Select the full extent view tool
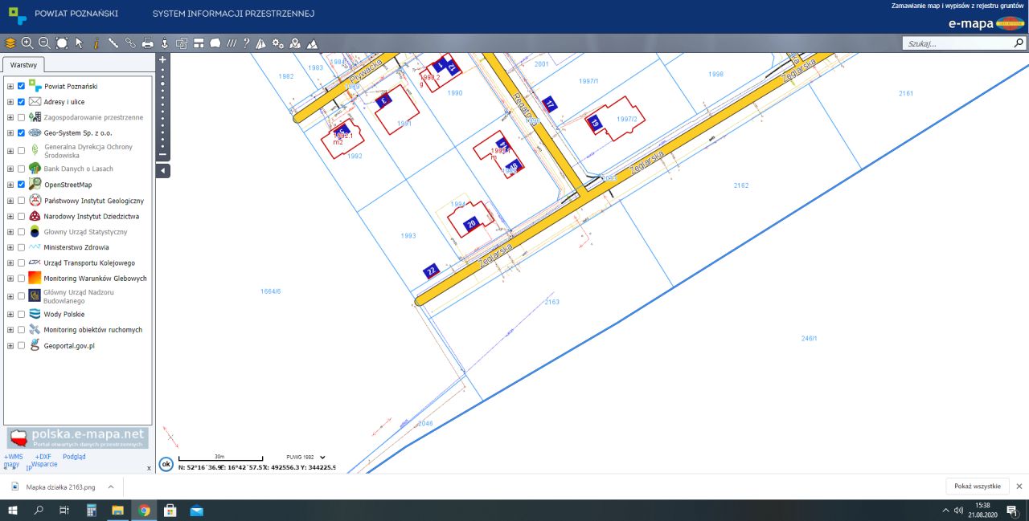The width and height of the screenshot is (1029, 521). pyautogui.click(x=62, y=43)
